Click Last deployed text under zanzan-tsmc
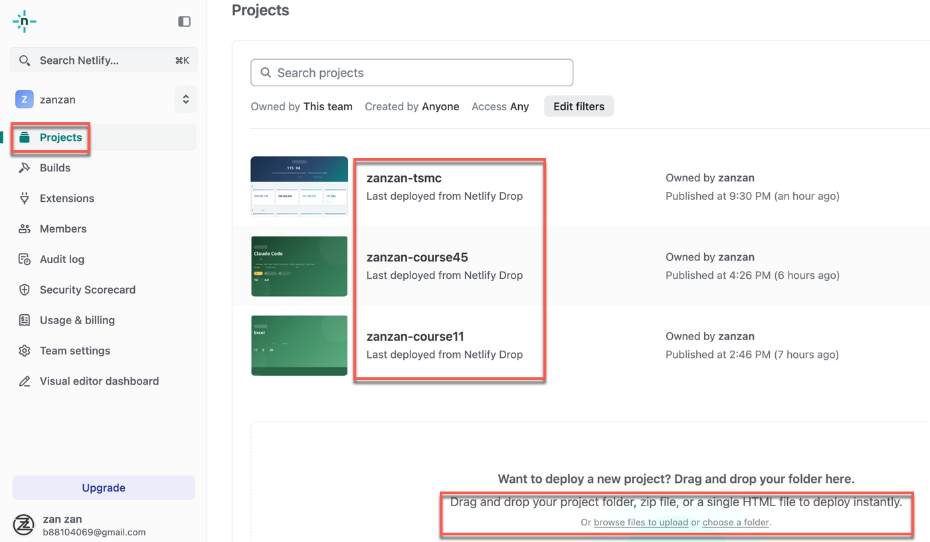 click(444, 196)
